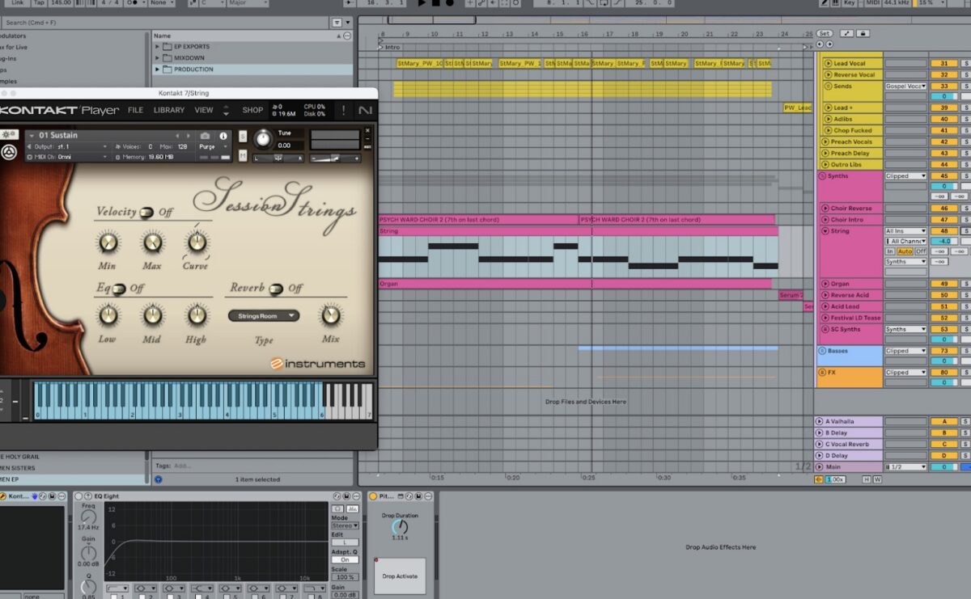The image size is (971, 599).
Task: Solo the Kontakt instrument with S button
Action: click(243, 136)
